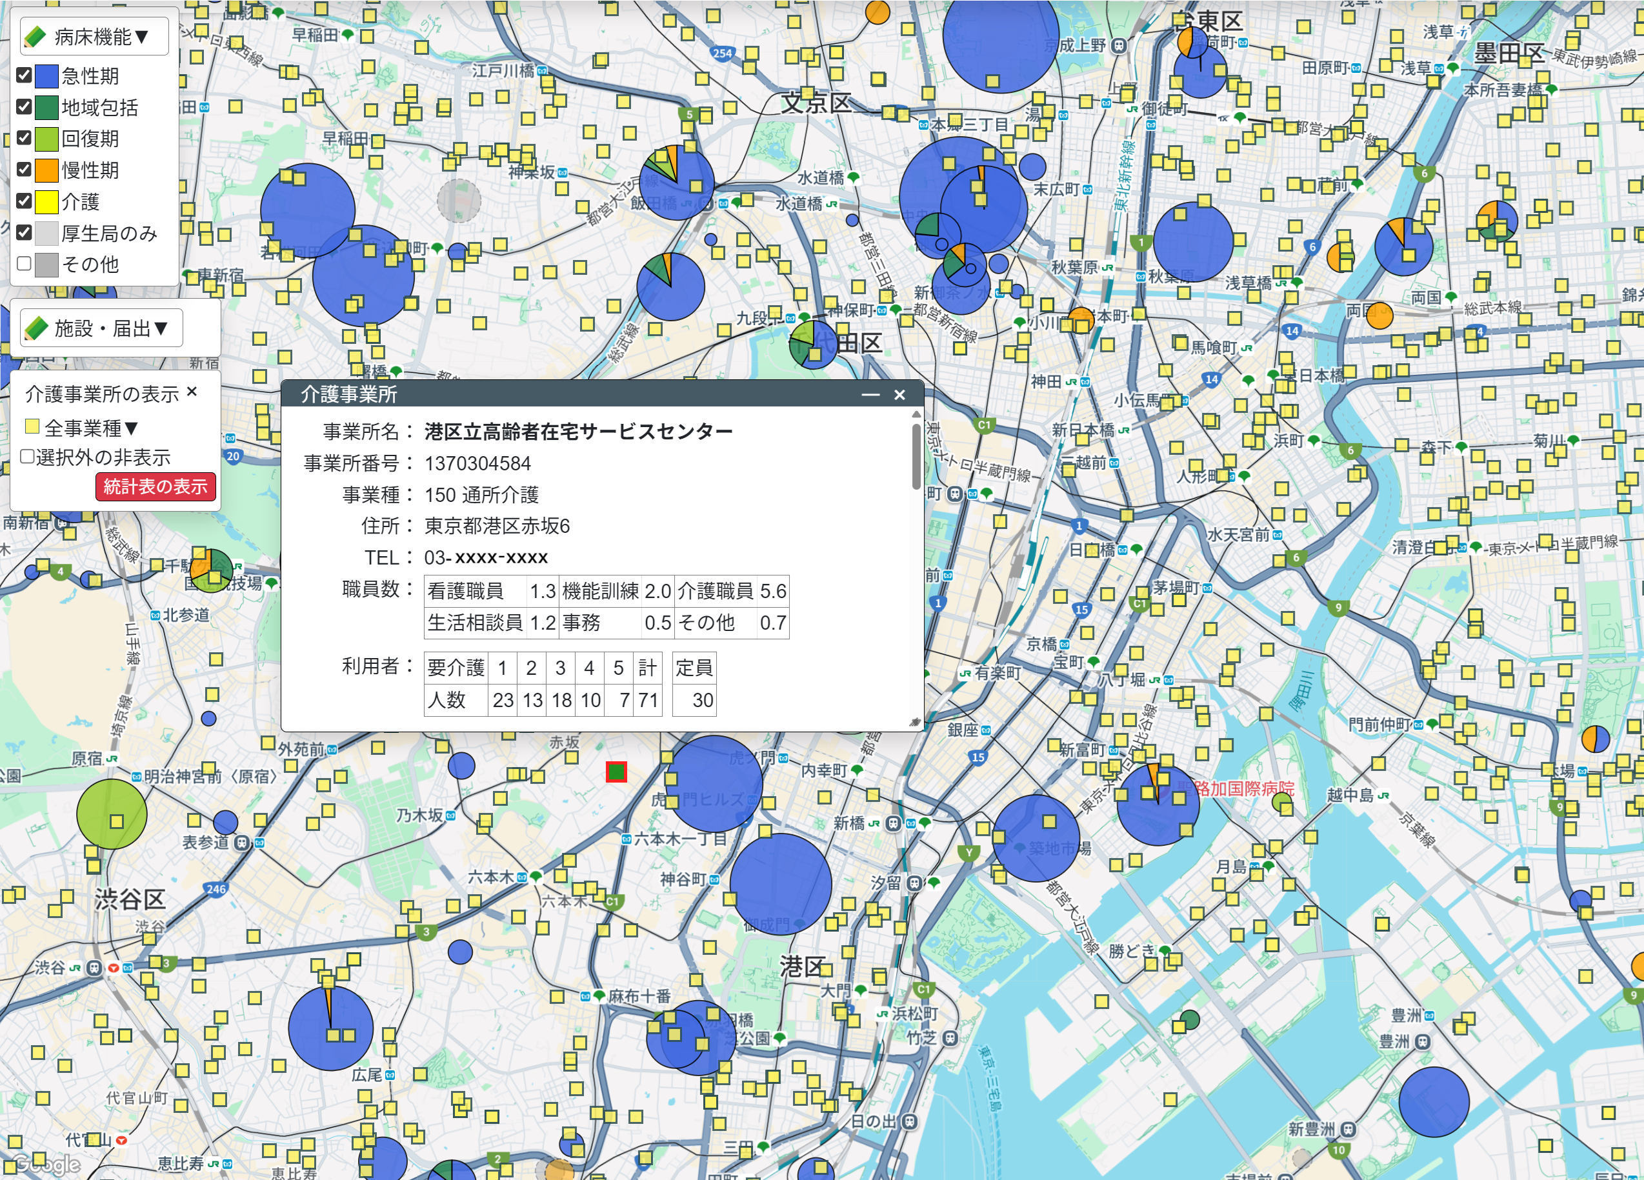Enable the その他 checkbox
This screenshot has height=1180, width=1644.
click(24, 264)
